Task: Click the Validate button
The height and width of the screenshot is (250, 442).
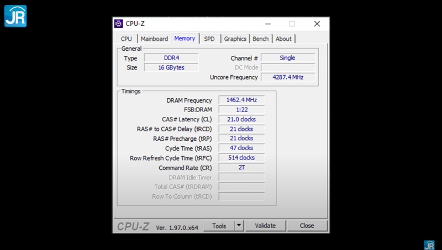Action: [x=265, y=226]
